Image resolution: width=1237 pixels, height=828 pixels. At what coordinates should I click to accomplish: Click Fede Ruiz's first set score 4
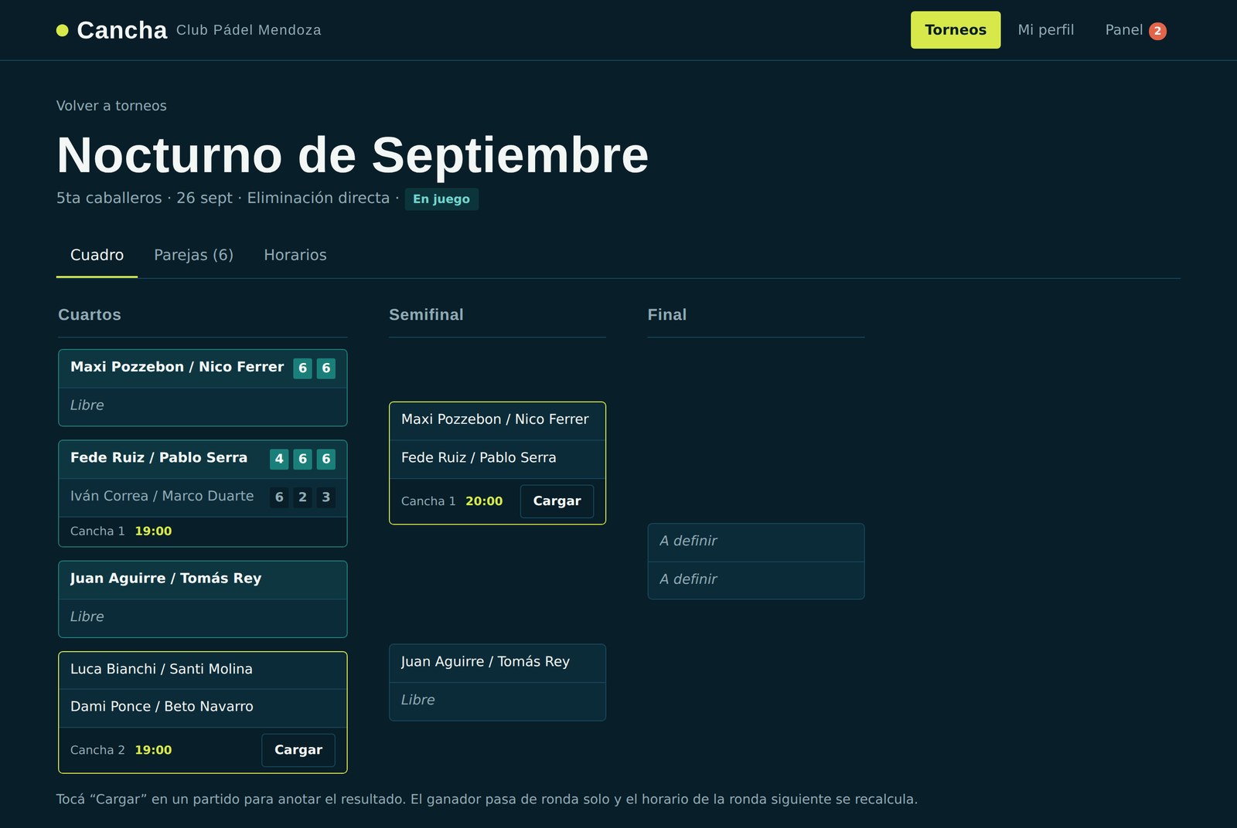(279, 459)
